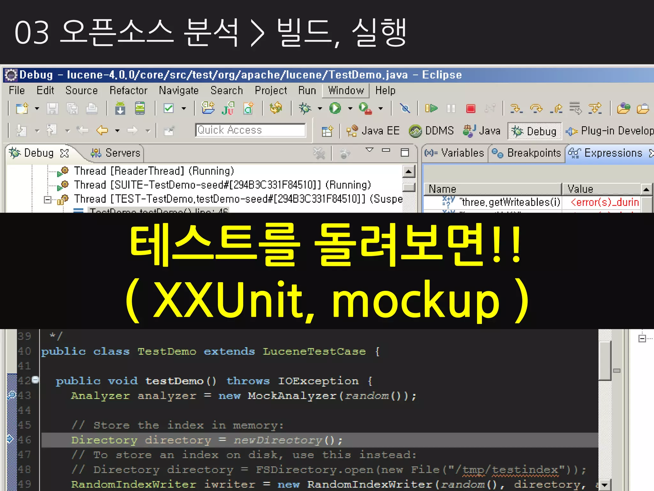
Task: Switch to Plug-in Development perspective
Action: (x=609, y=131)
